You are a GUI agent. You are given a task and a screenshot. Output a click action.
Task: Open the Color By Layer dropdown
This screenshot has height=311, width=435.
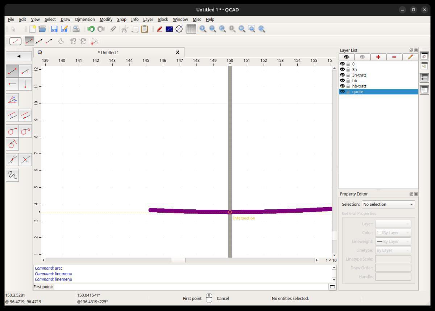393,233
